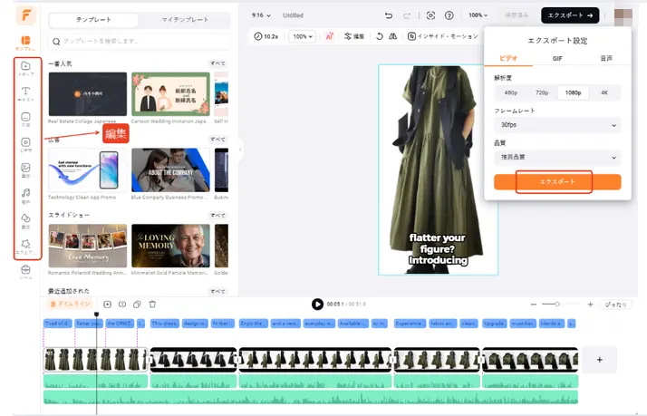Click the timeline zoom slider handle

point(557,305)
